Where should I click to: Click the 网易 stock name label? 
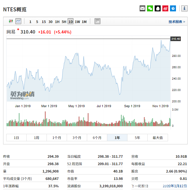tap(11, 32)
